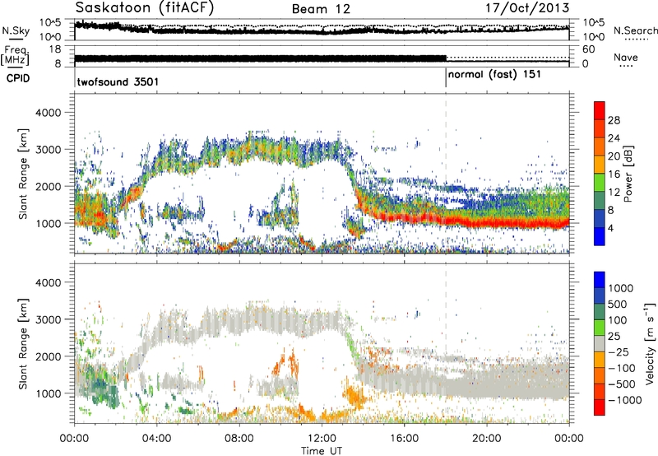Click the 'normal (fast) 151' CPID annotation
Image resolution: width=658 pixels, height=456 pixels.
[x=495, y=75]
